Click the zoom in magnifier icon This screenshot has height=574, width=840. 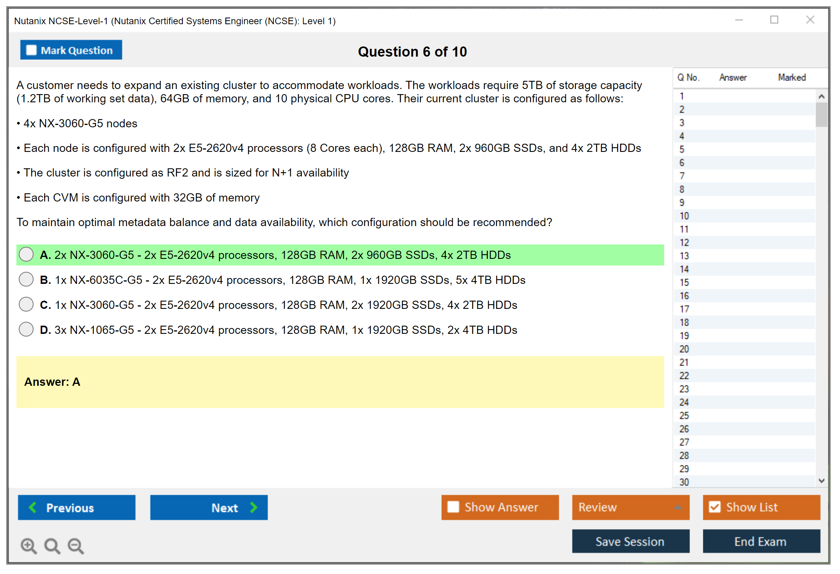[x=29, y=545]
